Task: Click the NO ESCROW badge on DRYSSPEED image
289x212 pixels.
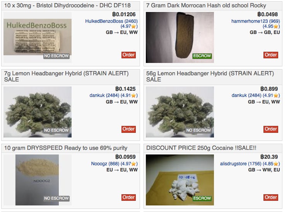Action: [x=56, y=198]
